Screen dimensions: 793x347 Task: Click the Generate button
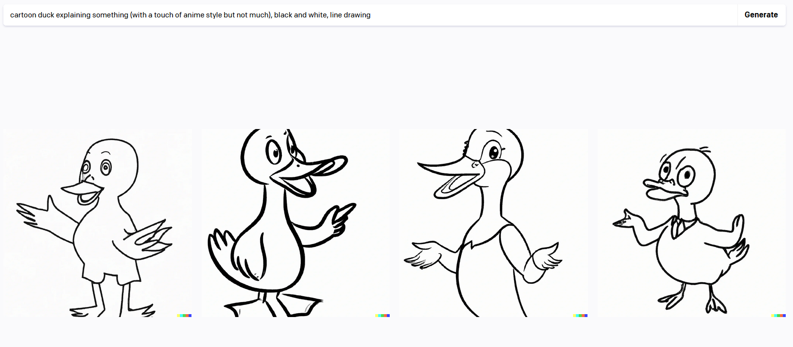[x=761, y=15]
